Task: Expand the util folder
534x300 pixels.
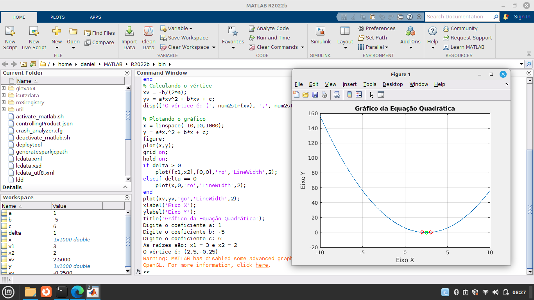Action: coord(4,109)
